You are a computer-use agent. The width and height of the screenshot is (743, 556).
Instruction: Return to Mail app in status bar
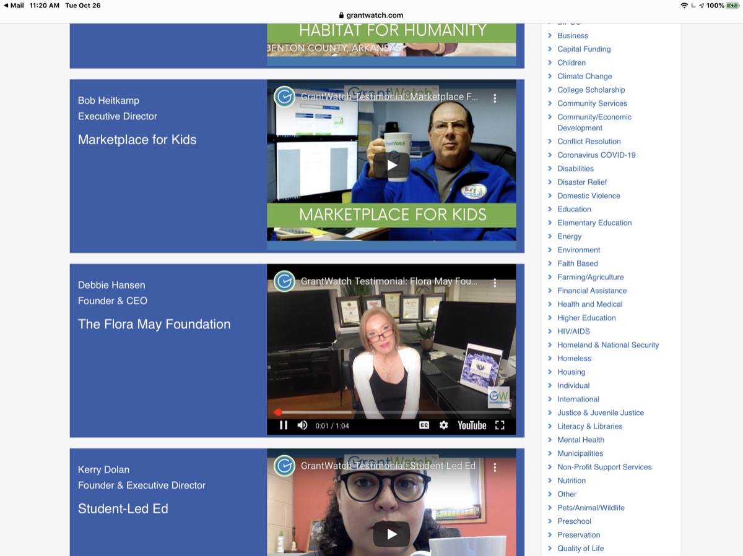[14, 6]
